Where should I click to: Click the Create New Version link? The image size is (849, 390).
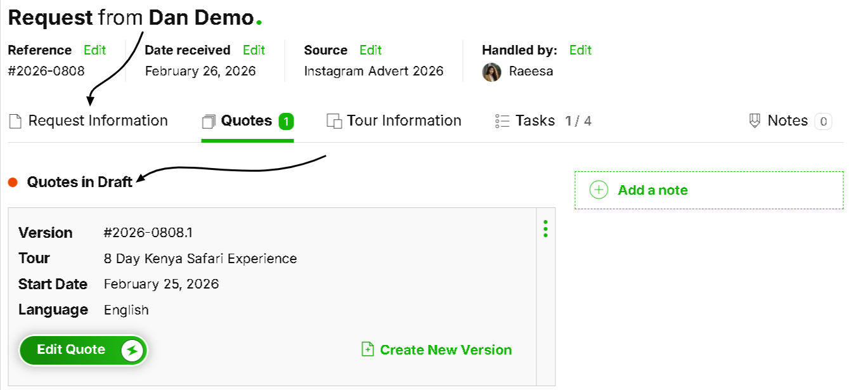pyautogui.click(x=446, y=350)
